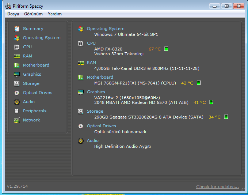Click the Speccy app icon in title bar
Screen dimensions: 248x195
tap(8, 6)
